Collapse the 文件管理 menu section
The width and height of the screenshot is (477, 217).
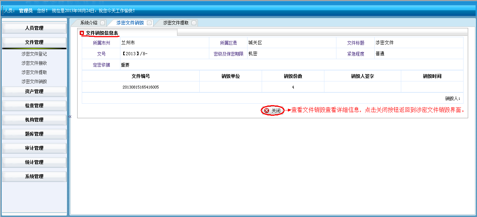(x=34, y=42)
